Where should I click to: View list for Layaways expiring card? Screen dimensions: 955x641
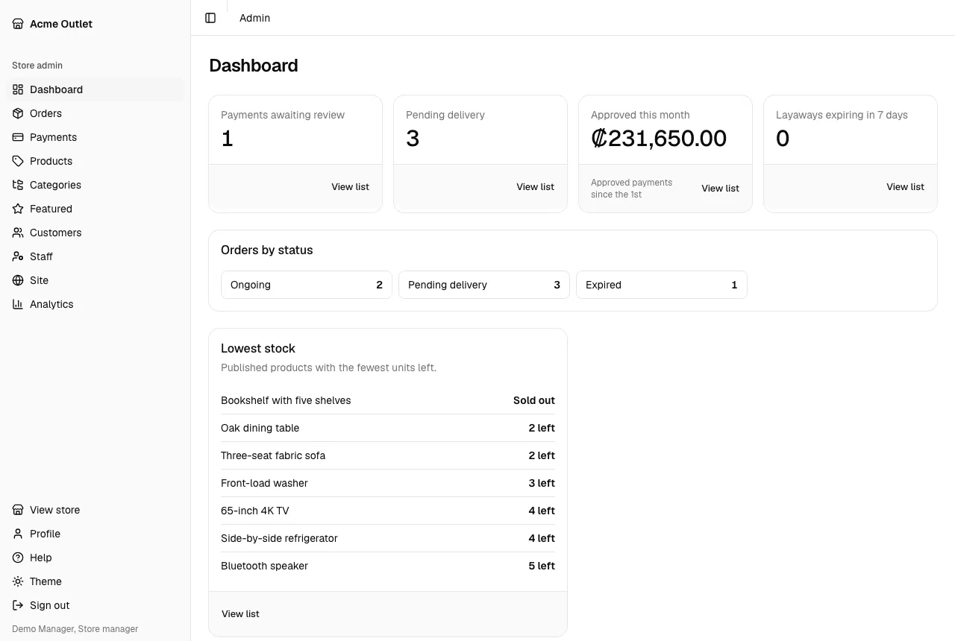click(x=905, y=187)
